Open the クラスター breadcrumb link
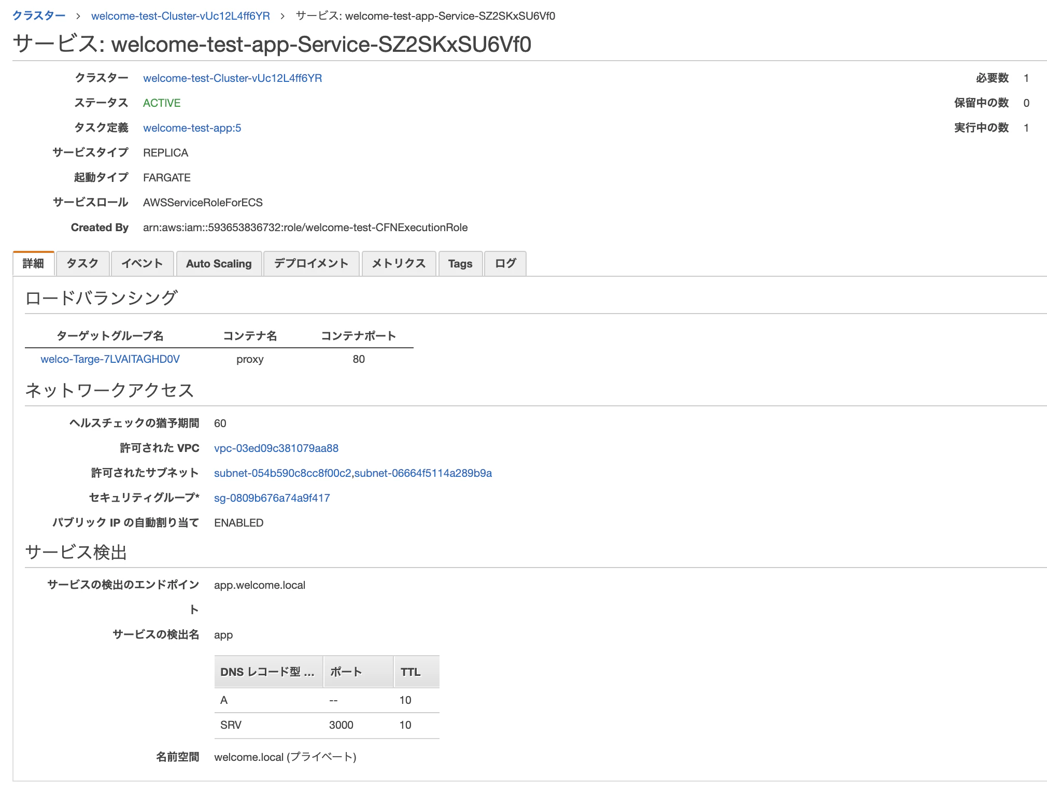The width and height of the screenshot is (1047, 793). (39, 16)
